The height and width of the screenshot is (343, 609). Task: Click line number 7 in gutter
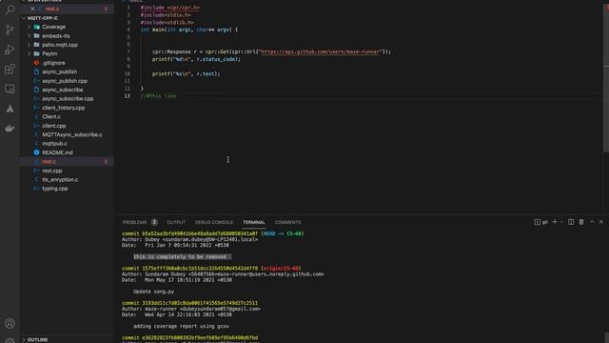(x=128, y=51)
